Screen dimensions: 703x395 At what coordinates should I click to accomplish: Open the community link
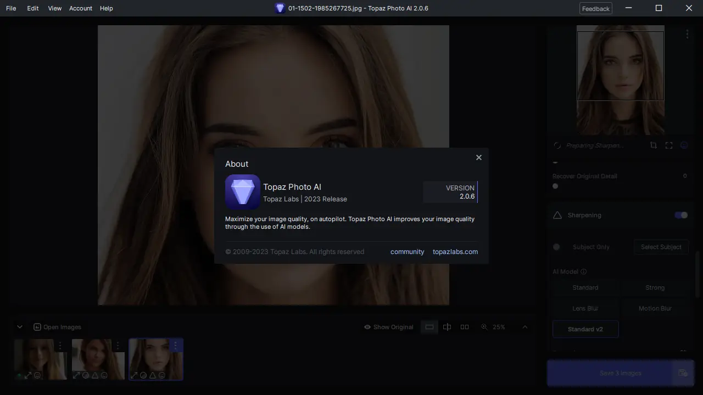point(408,252)
